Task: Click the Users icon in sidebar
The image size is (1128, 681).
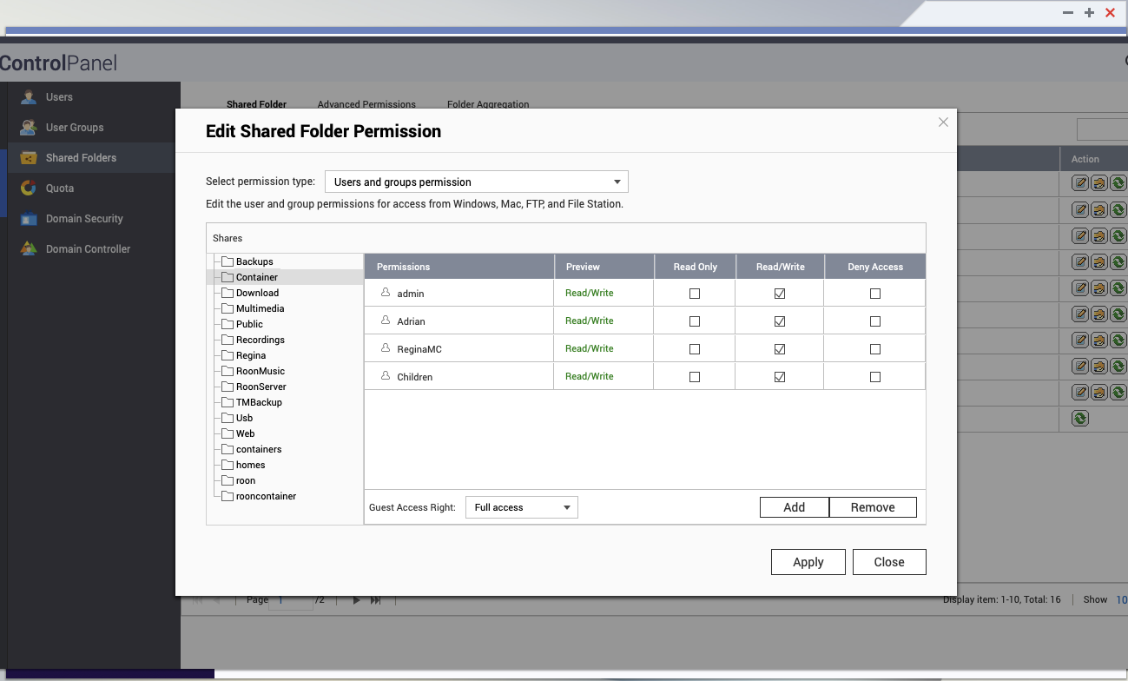Action: pos(29,97)
